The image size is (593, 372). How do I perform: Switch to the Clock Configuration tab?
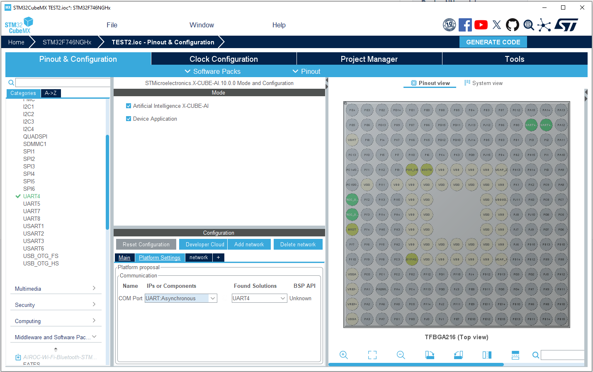click(223, 58)
